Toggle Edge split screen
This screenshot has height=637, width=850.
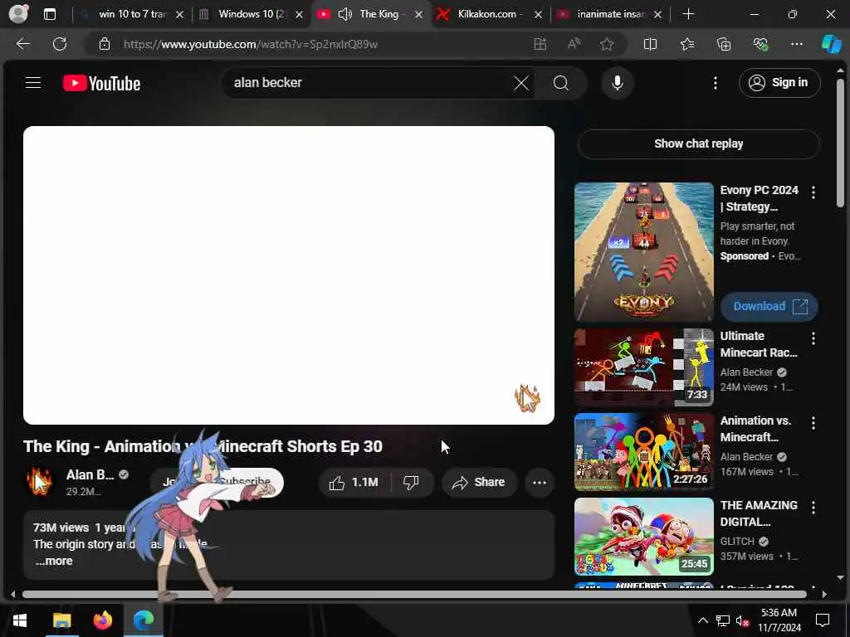650,45
